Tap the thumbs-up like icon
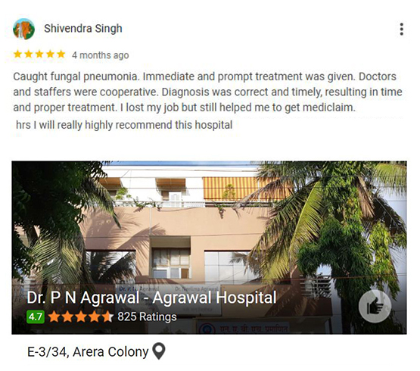The image size is (420, 371). pos(375,306)
